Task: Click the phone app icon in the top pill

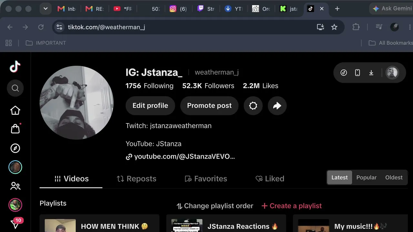Action: point(358,72)
